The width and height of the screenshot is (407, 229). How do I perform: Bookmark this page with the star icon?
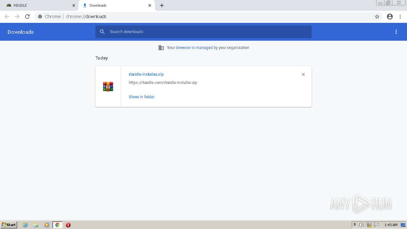377,17
